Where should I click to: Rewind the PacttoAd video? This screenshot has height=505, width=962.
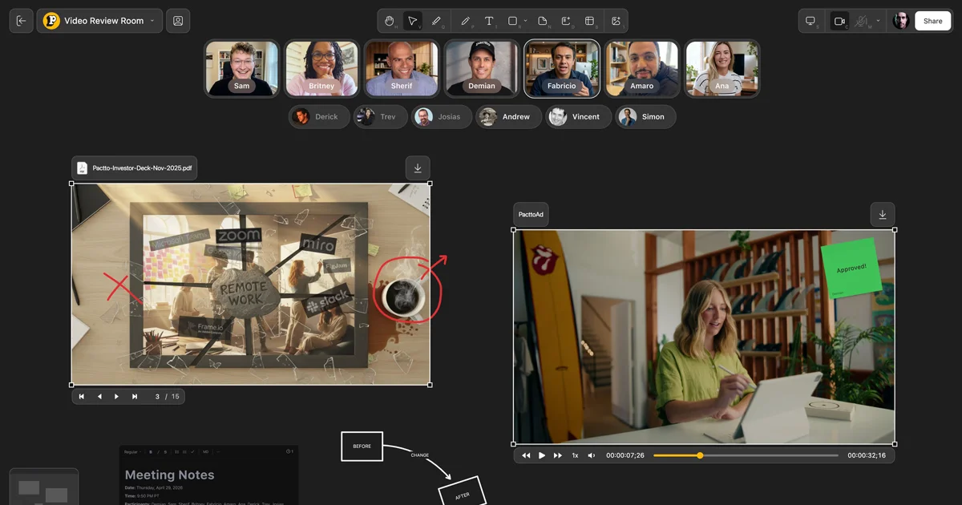click(x=526, y=455)
